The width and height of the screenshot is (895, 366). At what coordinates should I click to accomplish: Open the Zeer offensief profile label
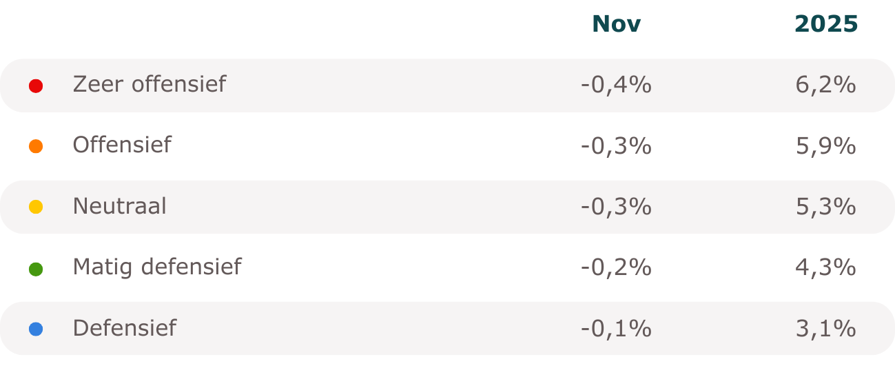click(x=149, y=84)
